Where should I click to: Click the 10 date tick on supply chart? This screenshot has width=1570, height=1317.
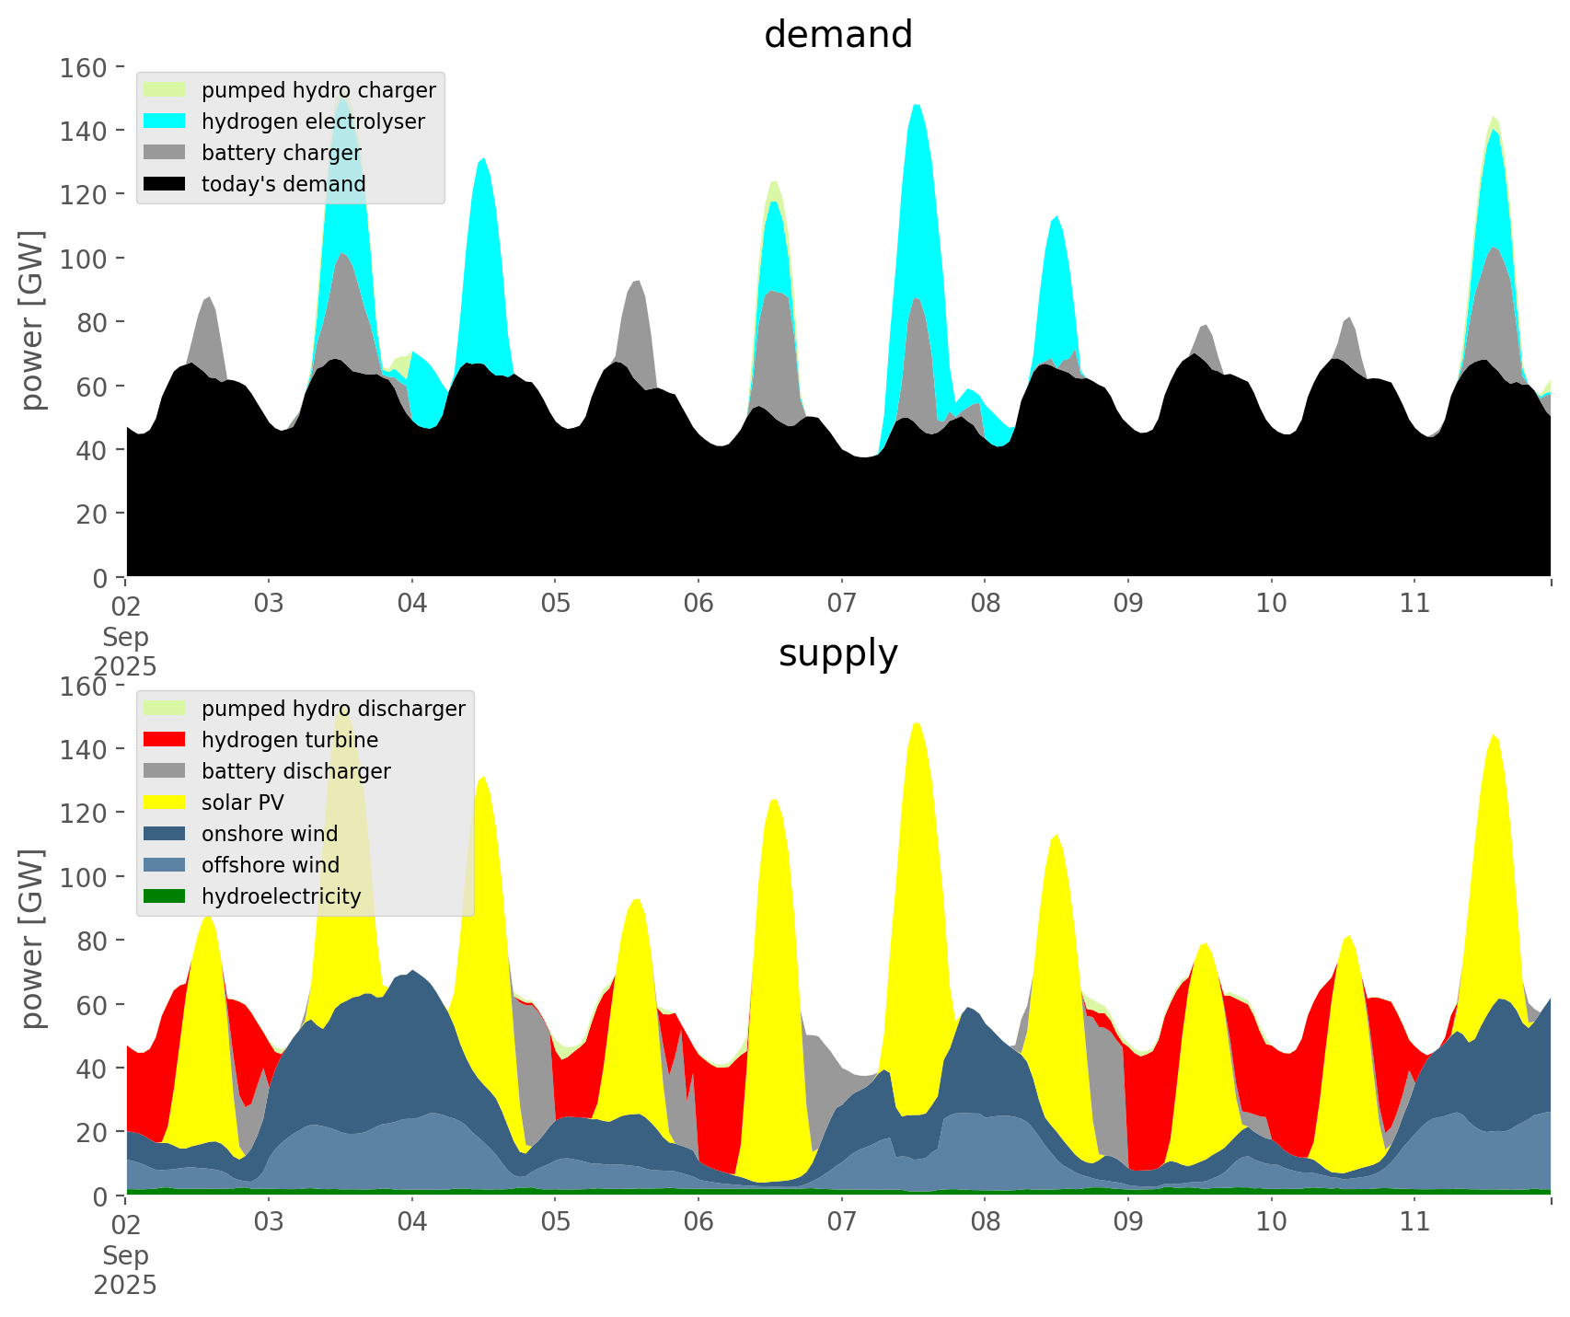pyautogui.click(x=1271, y=1222)
